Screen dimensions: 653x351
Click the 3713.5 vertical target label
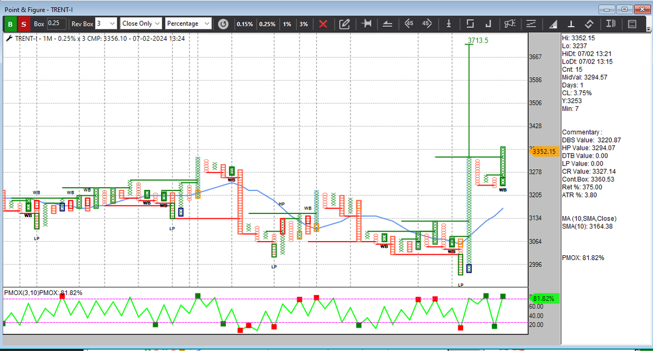click(478, 40)
